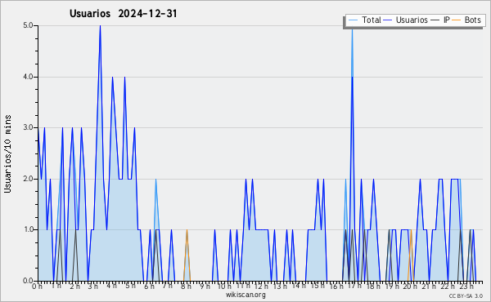491x302 pixels.
Task: Click the light blue Total legend line
Action: point(354,20)
